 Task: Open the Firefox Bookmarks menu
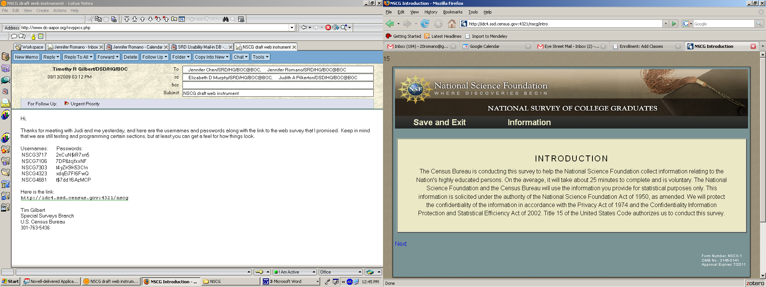pos(453,12)
